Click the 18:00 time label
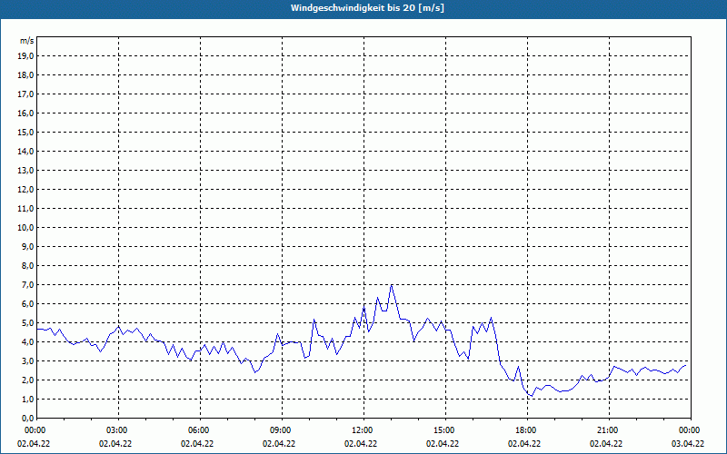The image size is (727, 454). (x=527, y=430)
